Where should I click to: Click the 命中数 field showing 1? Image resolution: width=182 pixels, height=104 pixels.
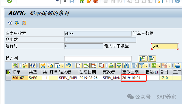100,40
